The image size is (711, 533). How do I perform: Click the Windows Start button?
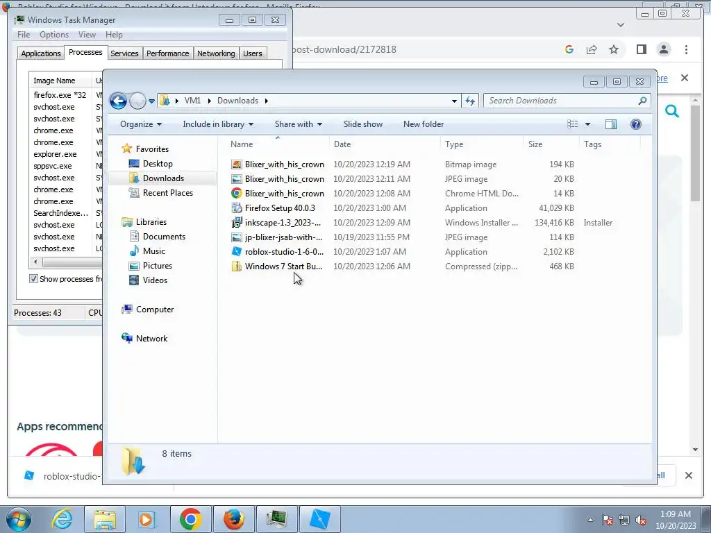pyautogui.click(x=19, y=519)
